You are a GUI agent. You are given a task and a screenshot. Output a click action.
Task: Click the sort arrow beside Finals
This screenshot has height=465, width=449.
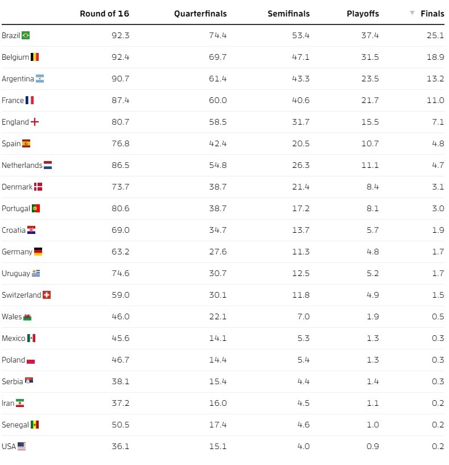click(412, 13)
